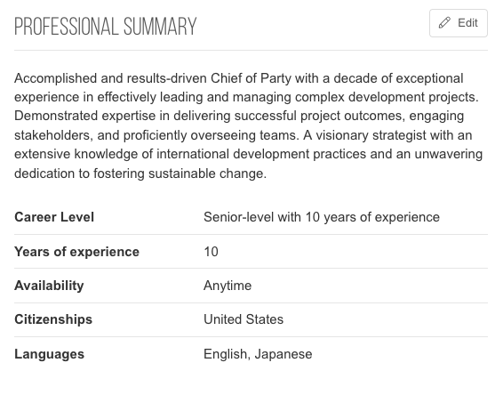Click the pencil icon in Edit button
The image size is (503, 395).
pos(444,23)
